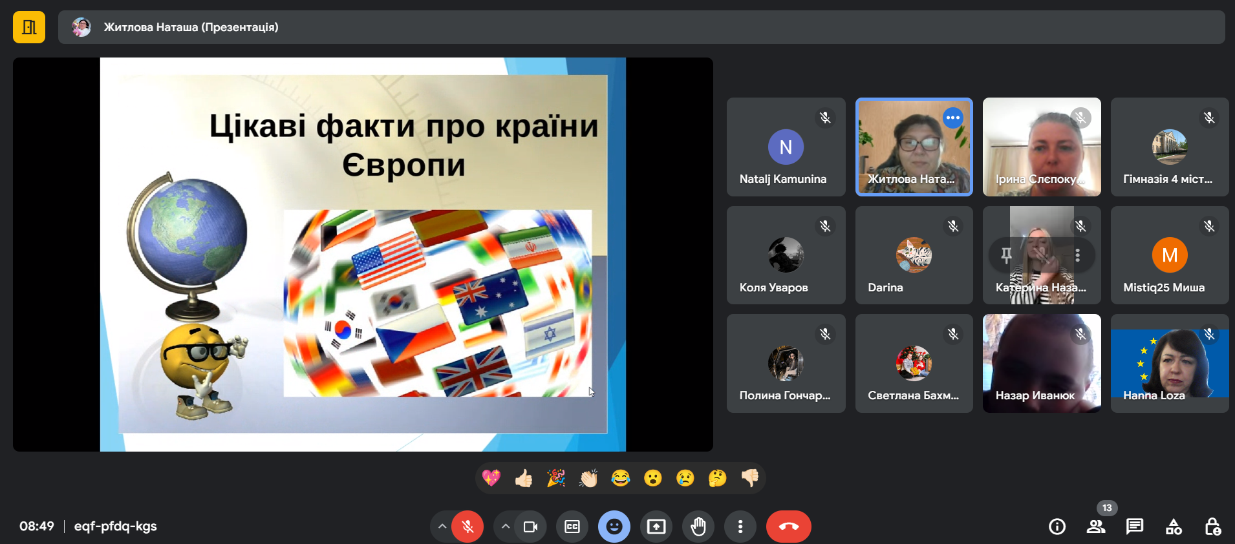The width and height of the screenshot is (1235, 544).
Task: Toggle the camera on
Action: coord(530,527)
